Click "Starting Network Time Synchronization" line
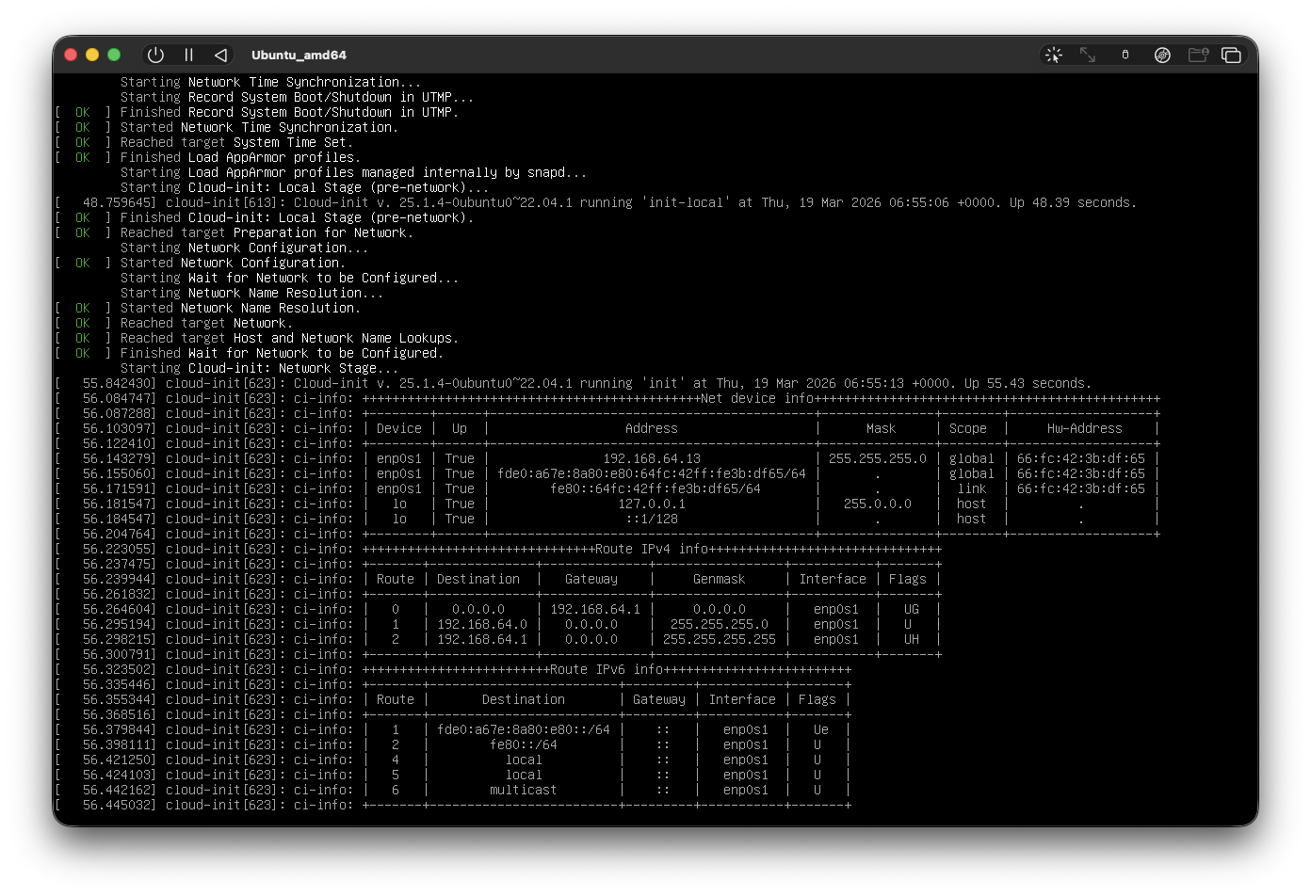The height and width of the screenshot is (896, 1311). tap(270, 82)
